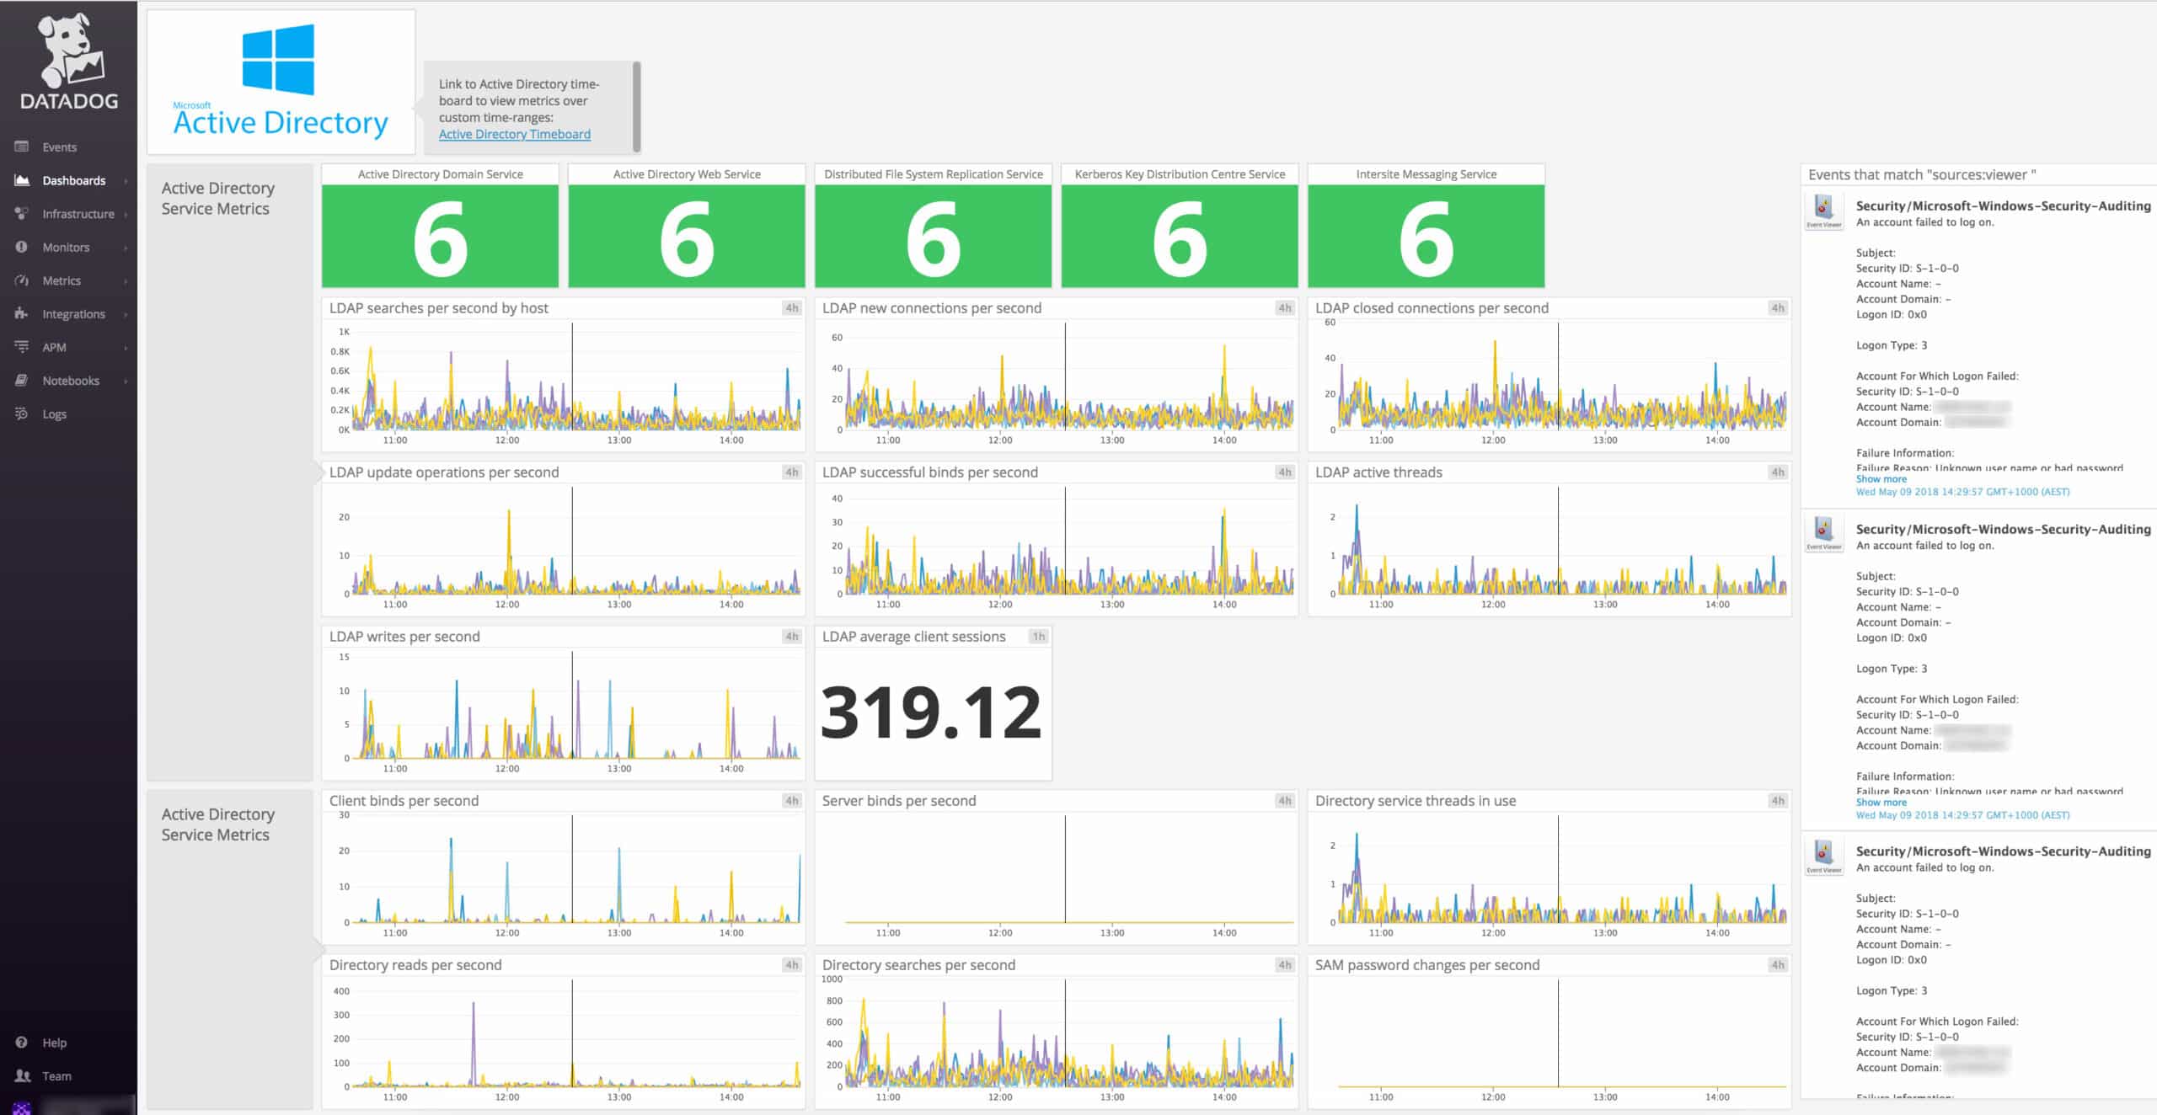
Task: Click 4h badge on LDAP searches per second
Action: (x=792, y=308)
